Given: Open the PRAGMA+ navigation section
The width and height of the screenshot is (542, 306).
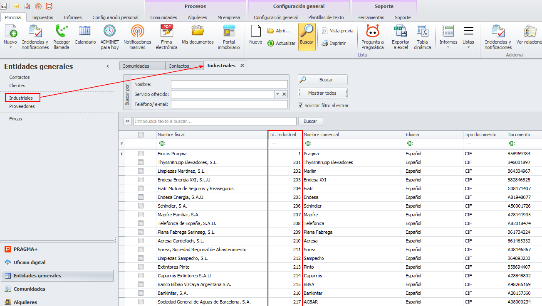Looking at the screenshot, I should [x=57, y=249].
